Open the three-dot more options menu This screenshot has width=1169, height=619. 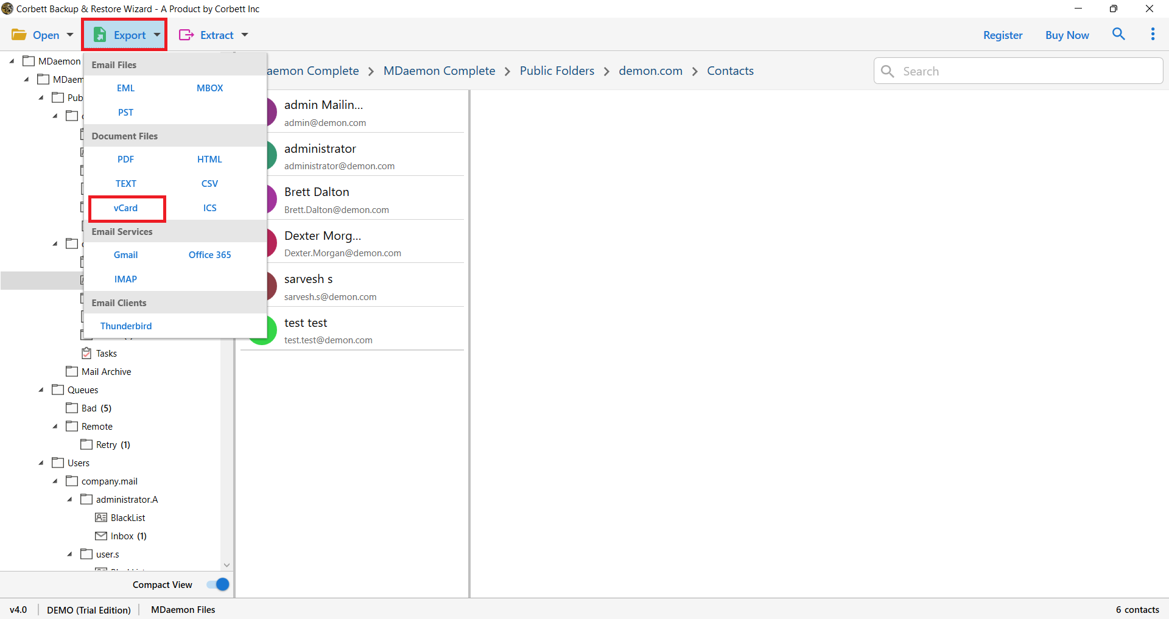click(1153, 34)
